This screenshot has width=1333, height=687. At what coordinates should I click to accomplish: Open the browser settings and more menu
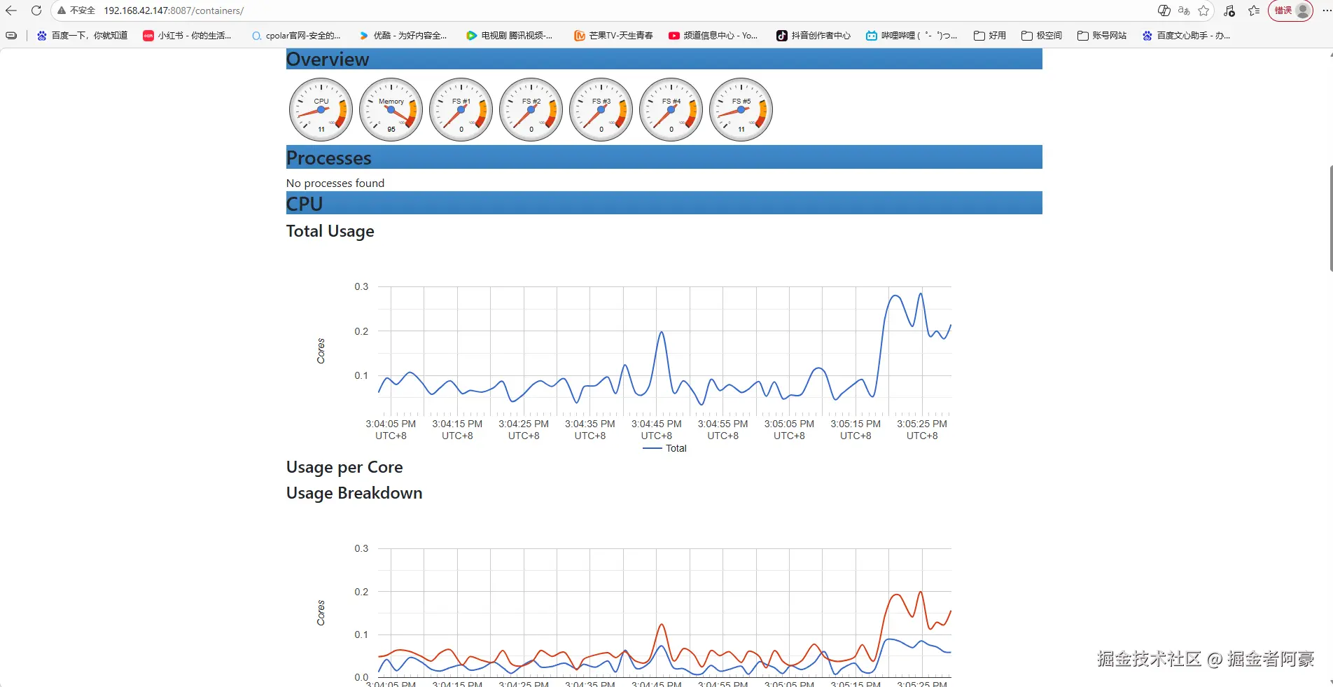[x=1325, y=11]
